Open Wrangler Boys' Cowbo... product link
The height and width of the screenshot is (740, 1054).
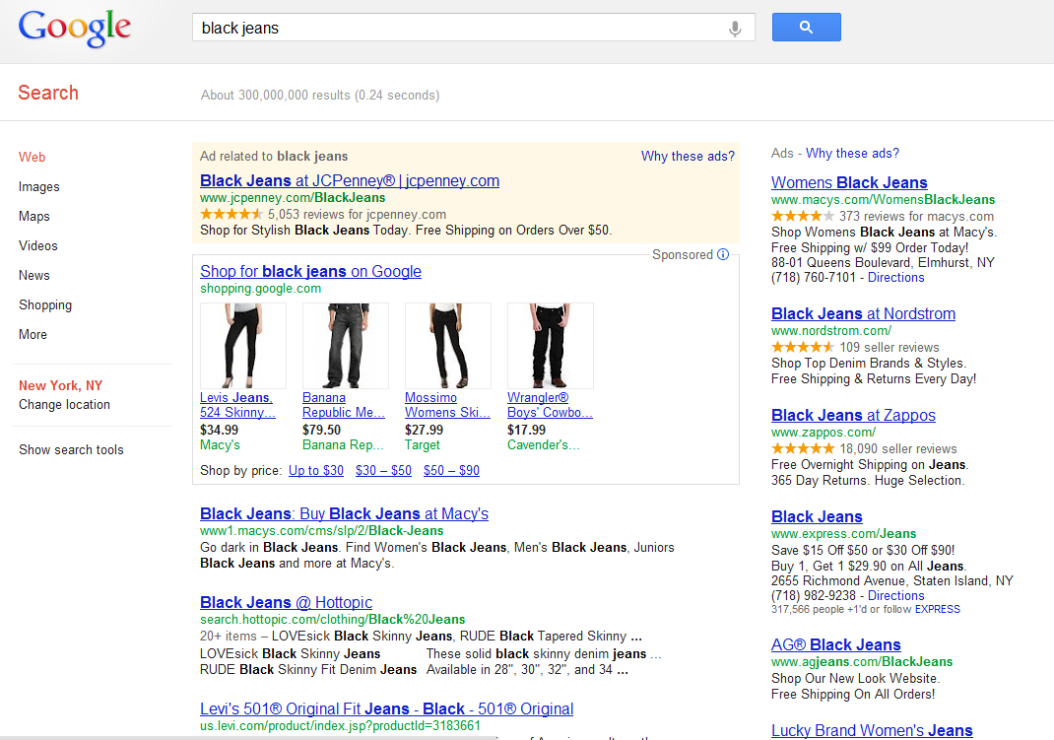tap(550, 405)
